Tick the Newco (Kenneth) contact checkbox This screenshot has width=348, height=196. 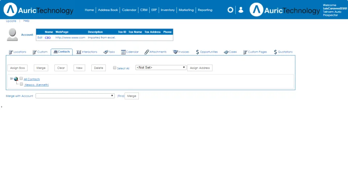21,84
